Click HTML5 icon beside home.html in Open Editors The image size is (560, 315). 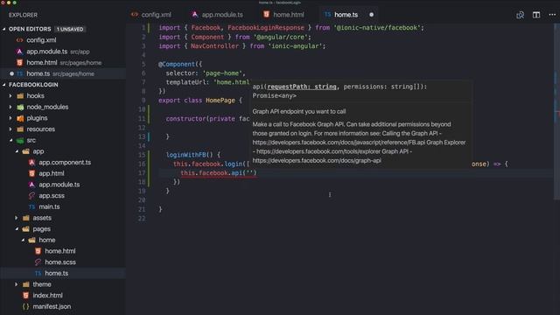click(19, 62)
